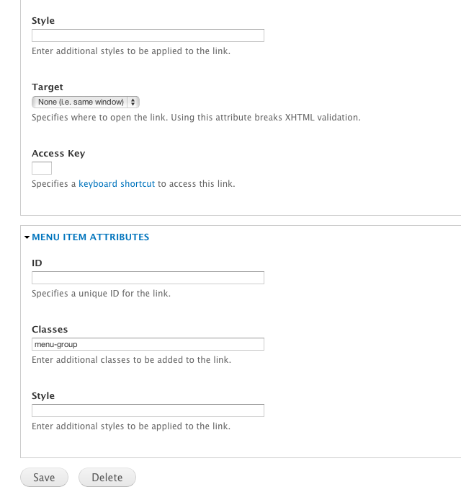Viewport: 461px width, 500px height.
Task: Click the MENU ITEM ATTRIBUTES fieldset heading
Action: [x=91, y=237]
